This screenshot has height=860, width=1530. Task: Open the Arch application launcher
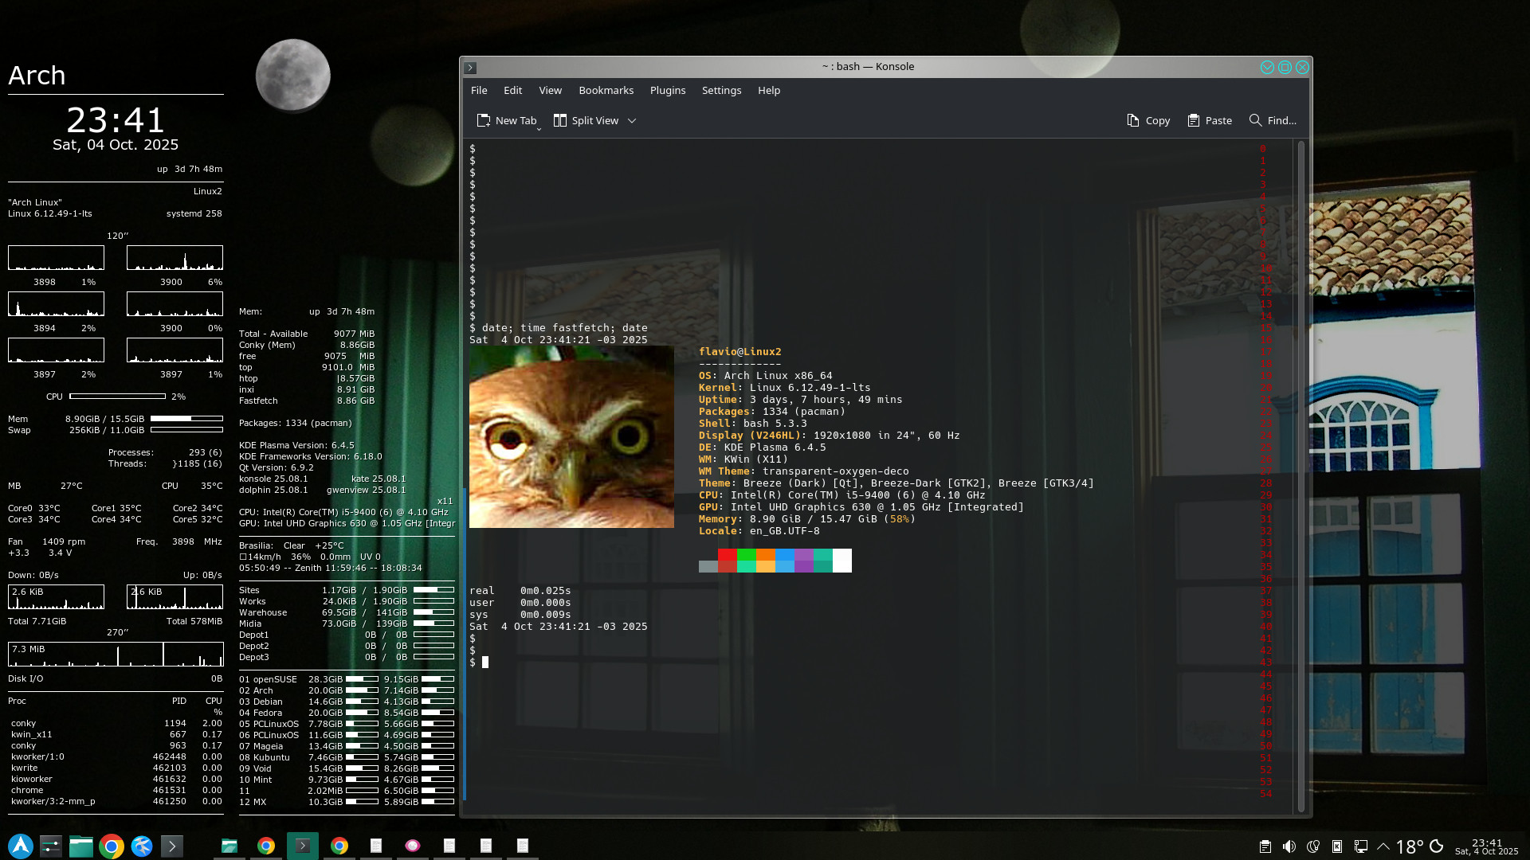pos(21,846)
